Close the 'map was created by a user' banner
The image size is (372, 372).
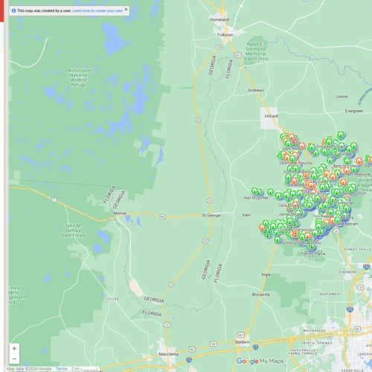[x=126, y=10]
